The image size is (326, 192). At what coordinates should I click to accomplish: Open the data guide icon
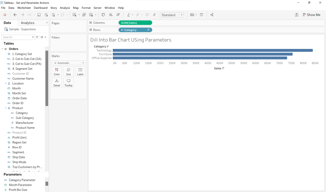297,15
